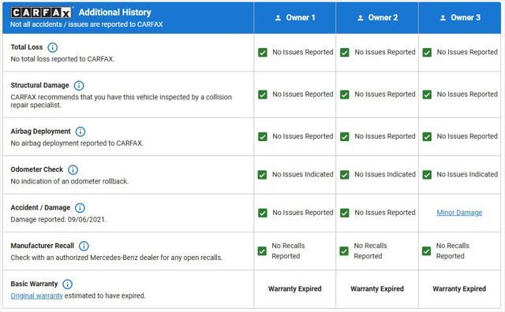Click Manufacturer Recall green check for Owner 1
The image size is (505, 312).
262,251
